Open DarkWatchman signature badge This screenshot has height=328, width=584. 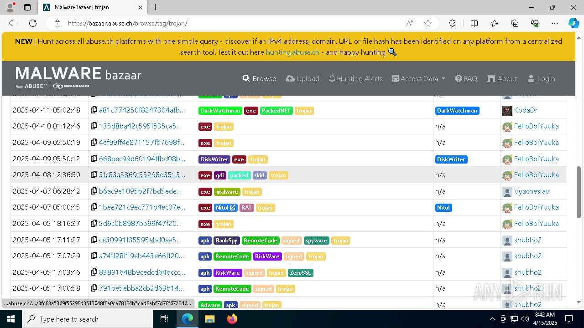457,111
